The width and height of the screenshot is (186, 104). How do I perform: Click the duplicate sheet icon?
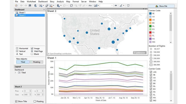click(x=47, y=5)
